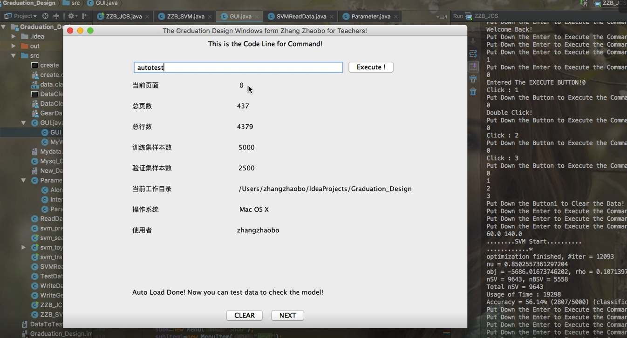Close the ZZB_JCS.java editor tab
Viewport: 627px width, 338px height.
tap(147, 16)
